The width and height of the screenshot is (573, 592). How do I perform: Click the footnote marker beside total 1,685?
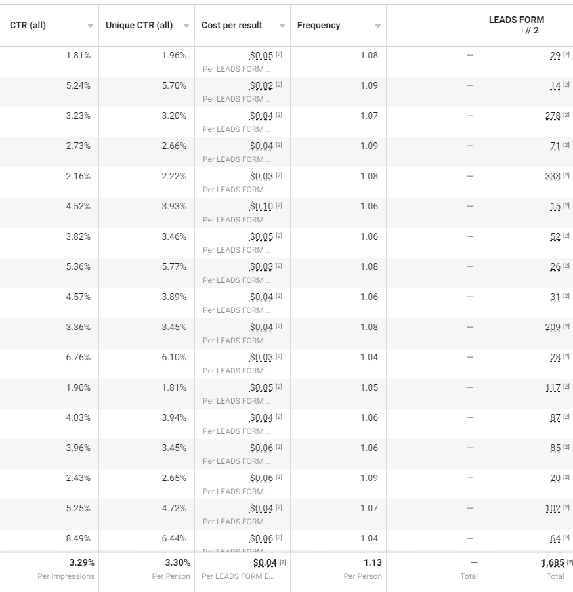pyautogui.click(x=570, y=562)
